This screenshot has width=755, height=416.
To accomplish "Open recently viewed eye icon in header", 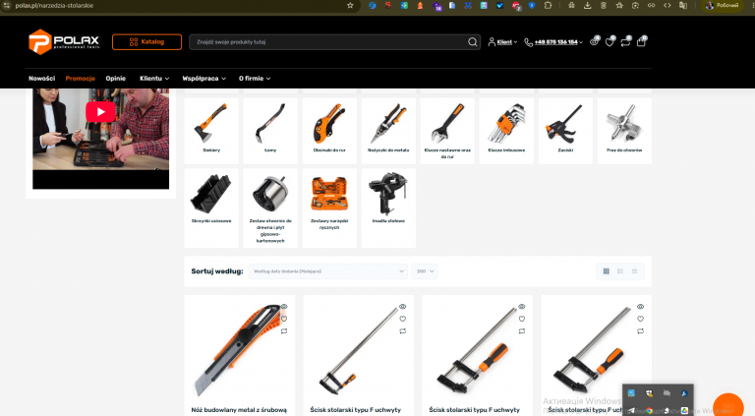I will [x=594, y=42].
